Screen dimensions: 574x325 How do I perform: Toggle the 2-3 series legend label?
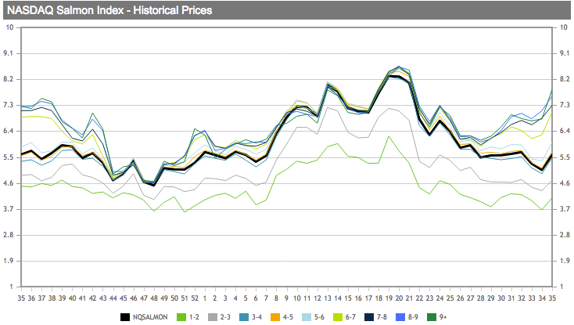click(225, 317)
